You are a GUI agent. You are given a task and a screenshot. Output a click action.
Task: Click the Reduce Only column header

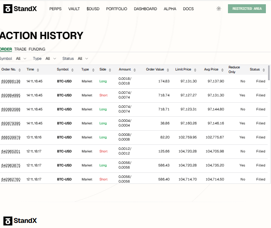(x=234, y=70)
